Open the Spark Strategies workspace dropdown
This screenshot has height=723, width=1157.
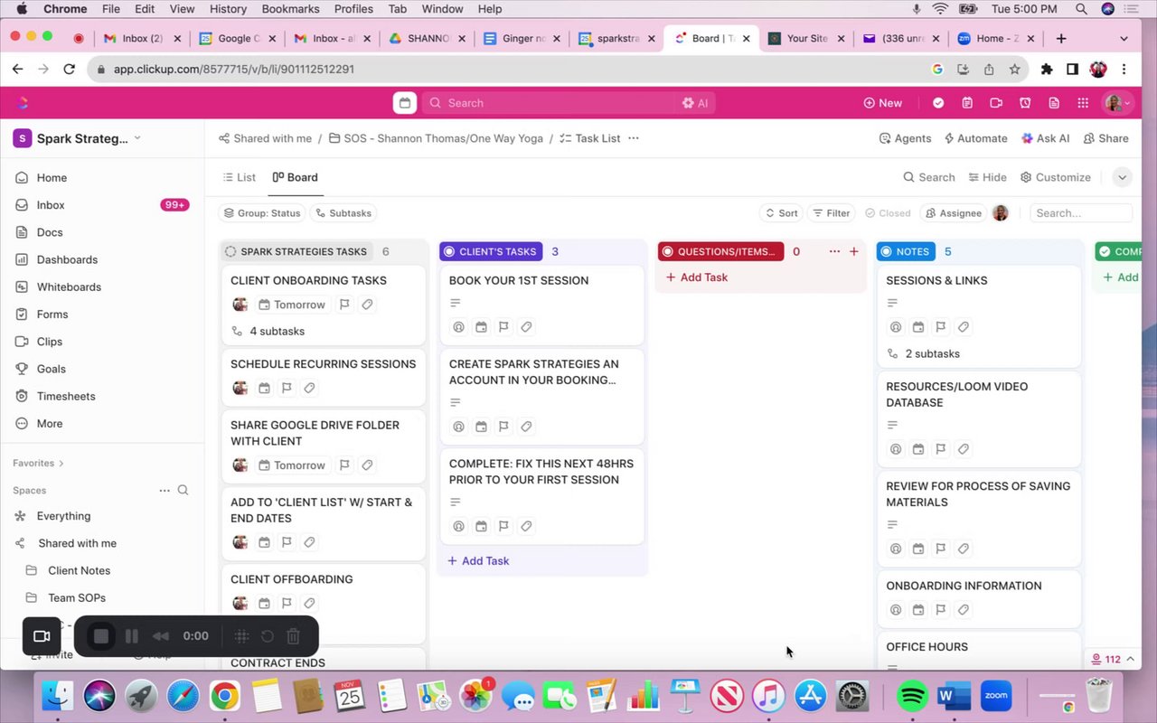[x=77, y=138]
